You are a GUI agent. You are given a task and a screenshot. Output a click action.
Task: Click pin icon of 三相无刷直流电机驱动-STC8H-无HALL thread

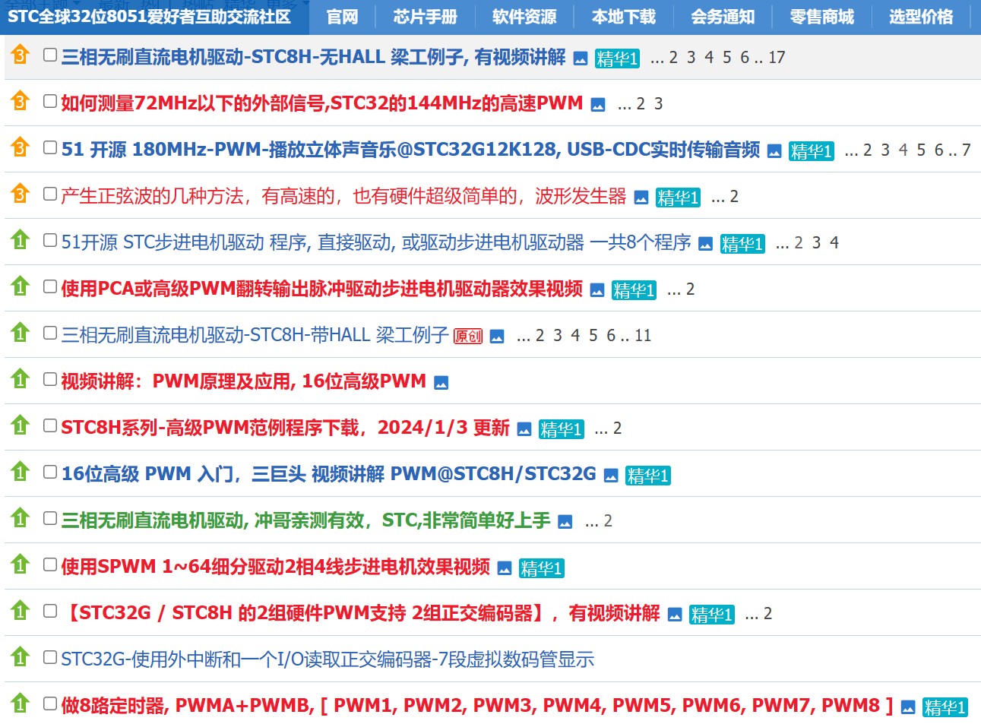coord(21,55)
